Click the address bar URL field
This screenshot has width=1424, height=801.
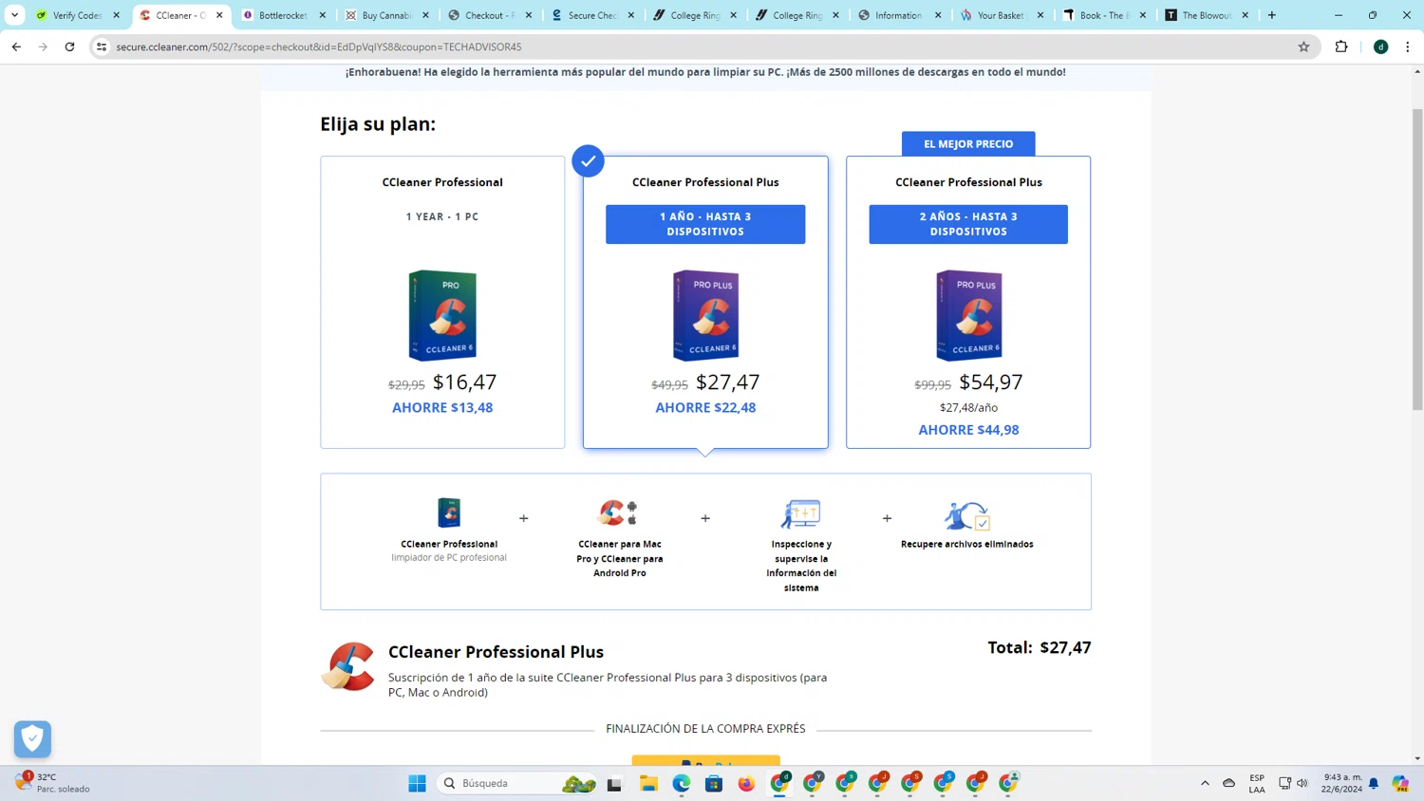703,47
